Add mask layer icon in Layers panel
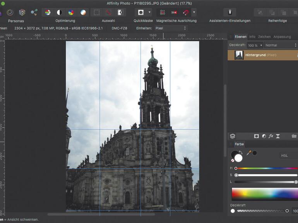The image size is (298, 223). point(256,136)
